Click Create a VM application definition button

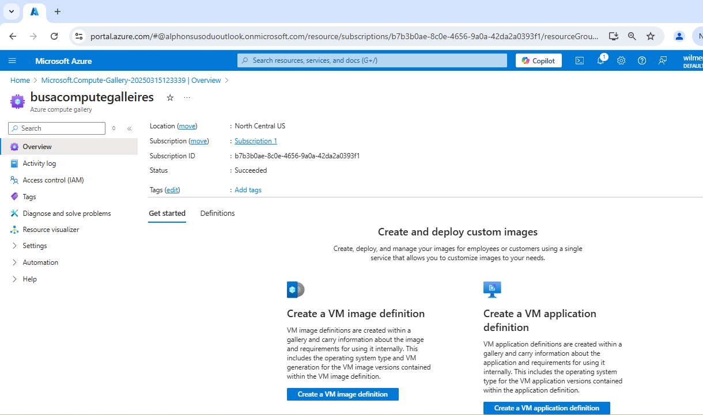tap(547, 408)
